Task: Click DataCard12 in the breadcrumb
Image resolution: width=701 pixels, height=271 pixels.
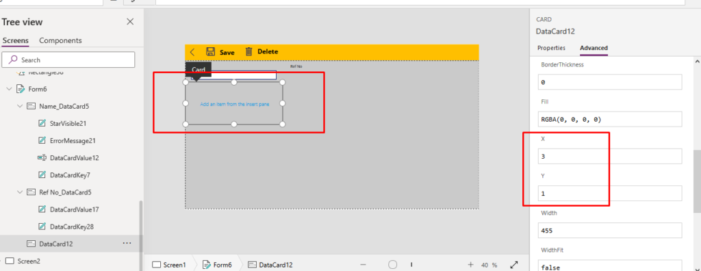Action: coord(270,265)
